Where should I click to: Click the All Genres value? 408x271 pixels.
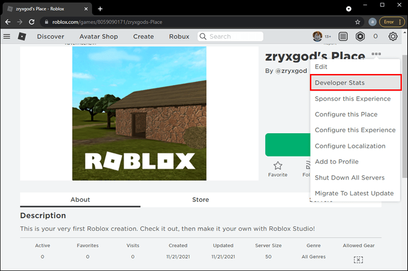coord(314,257)
